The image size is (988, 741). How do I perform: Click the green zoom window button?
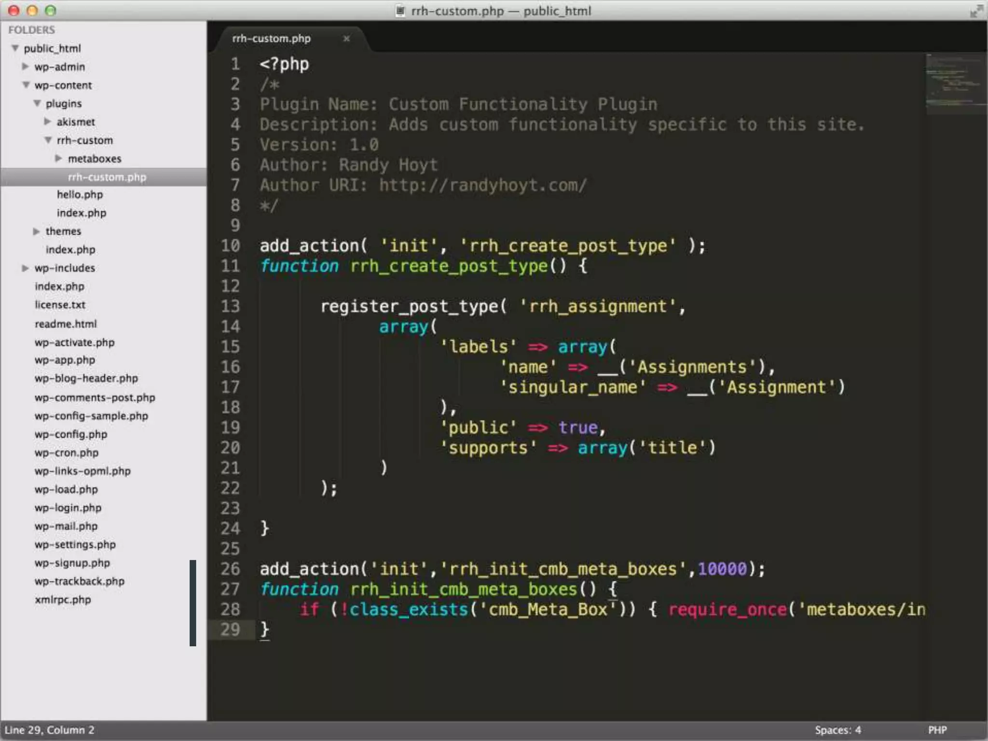click(x=51, y=11)
